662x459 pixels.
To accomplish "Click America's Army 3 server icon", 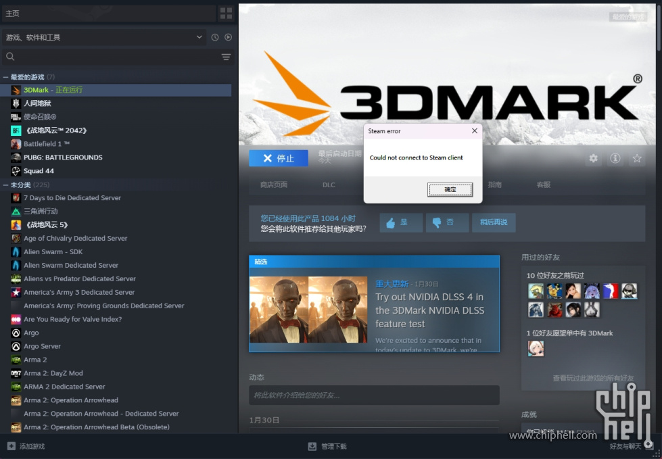I will tap(16, 292).
